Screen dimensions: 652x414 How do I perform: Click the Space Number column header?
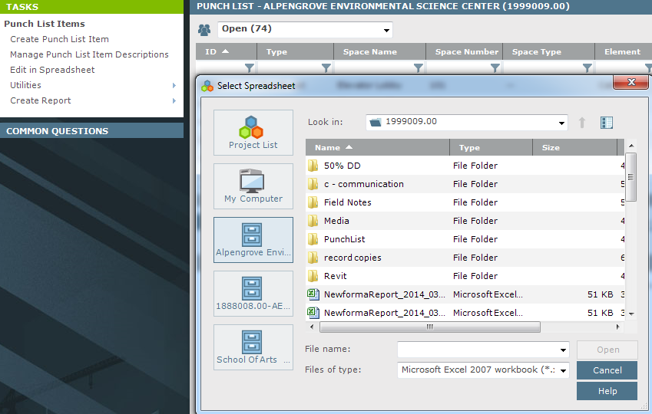[x=465, y=52]
